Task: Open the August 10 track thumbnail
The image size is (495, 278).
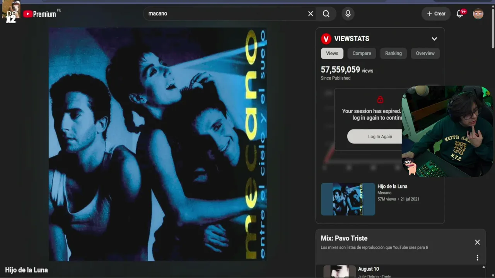Action: pos(340,271)
